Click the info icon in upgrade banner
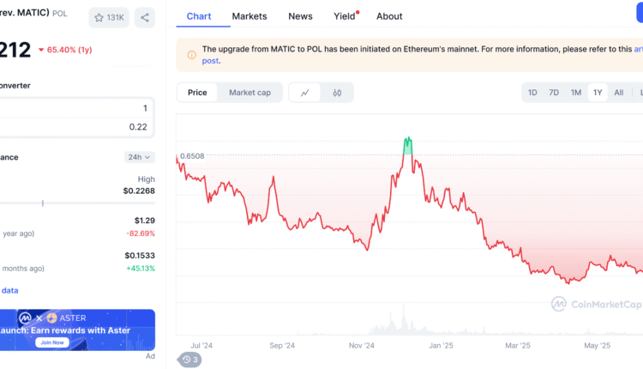The image size is (643, 369). point(190,55)
